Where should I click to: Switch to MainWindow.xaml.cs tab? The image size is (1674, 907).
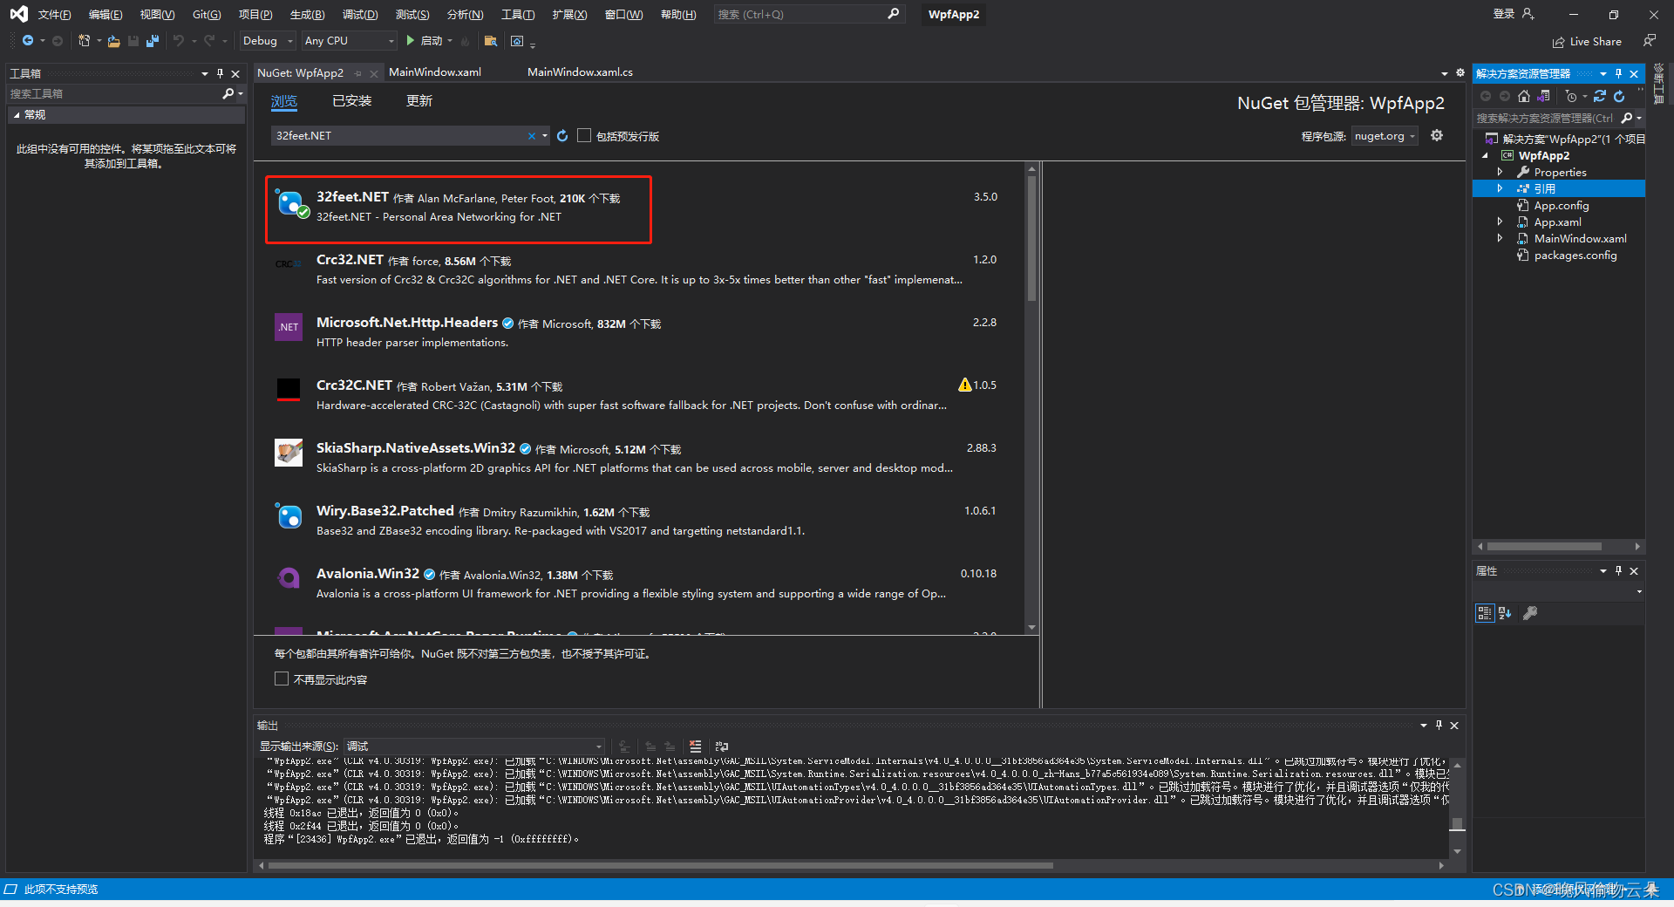[580, 72]
